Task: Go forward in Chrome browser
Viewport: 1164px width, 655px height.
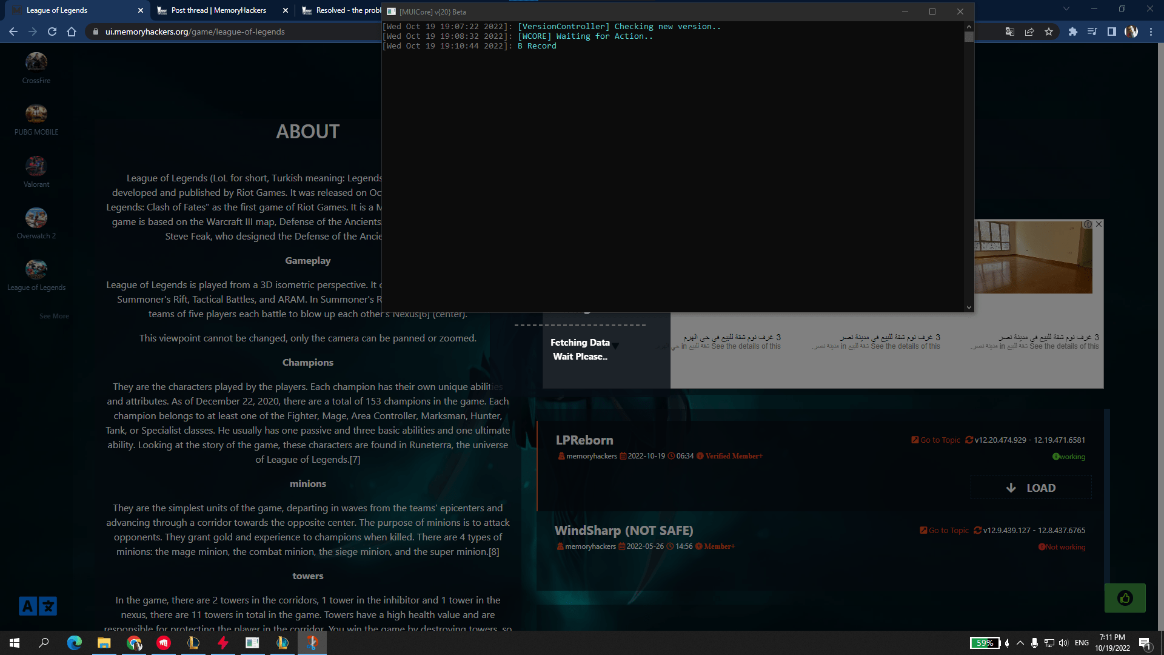Action: tap(33, 32)
